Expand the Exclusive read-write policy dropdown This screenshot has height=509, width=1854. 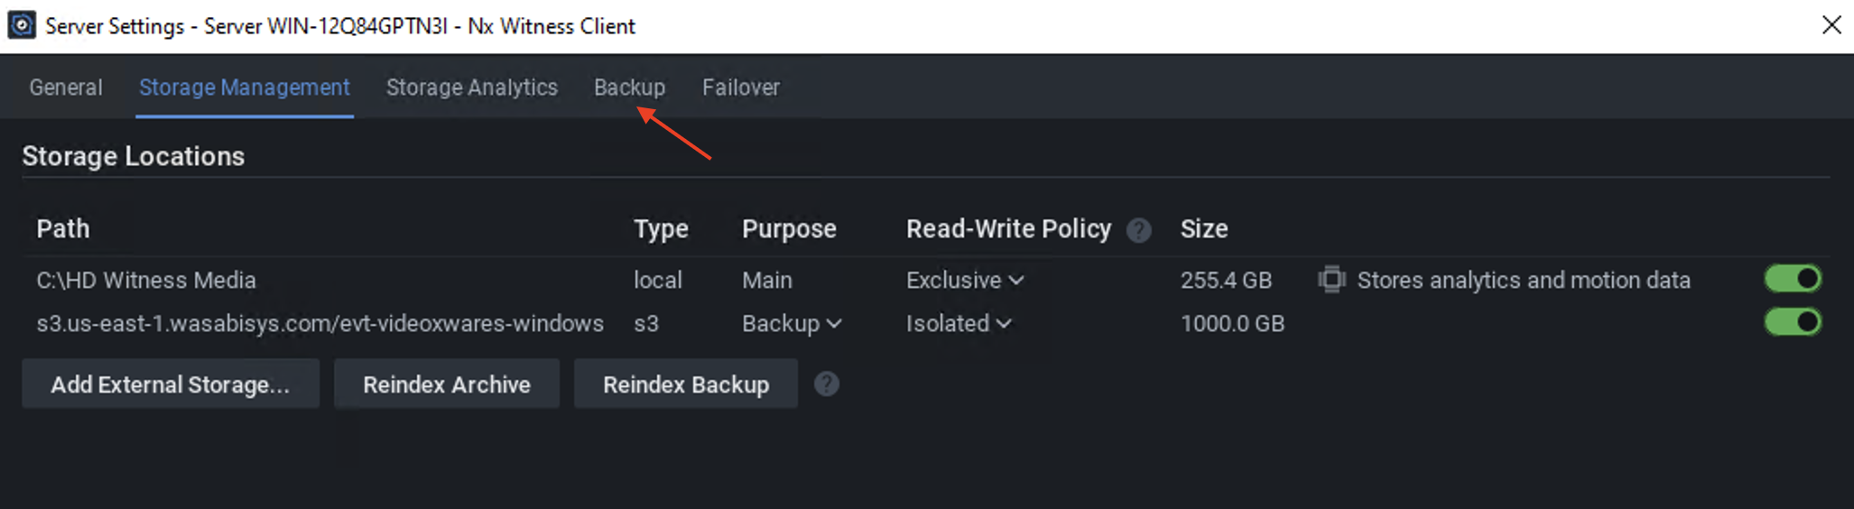pyautogui.click(x=965, y=281)
